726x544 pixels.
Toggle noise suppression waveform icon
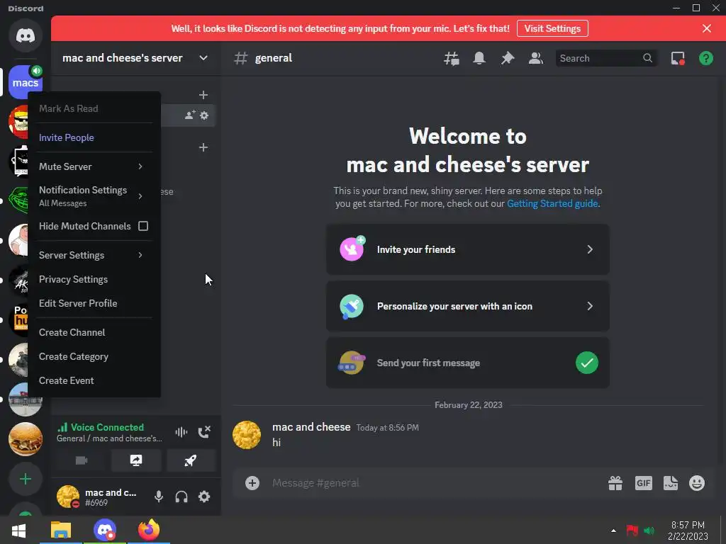tap(181, 432)
